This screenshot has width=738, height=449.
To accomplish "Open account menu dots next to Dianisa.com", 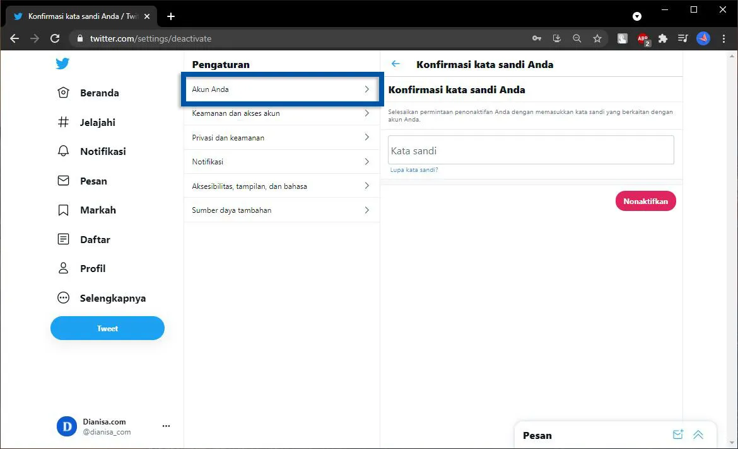I will coord(166,426).
